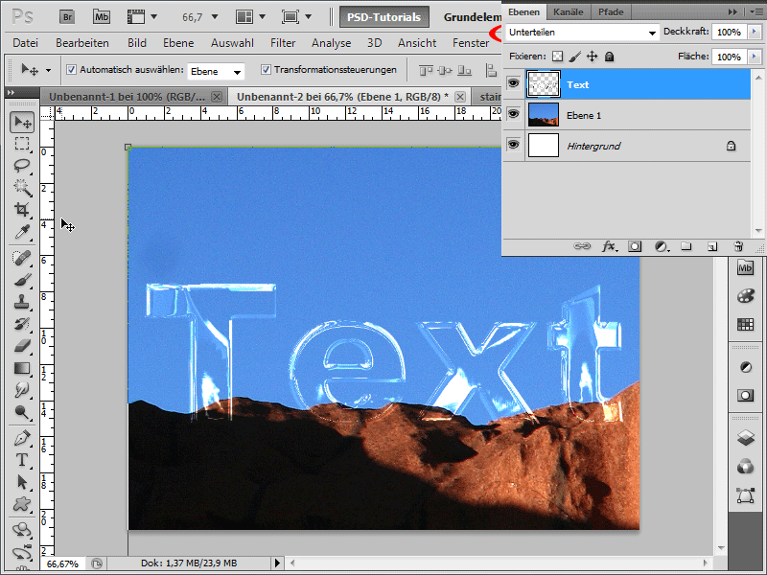Close the Unbenannt-2 document tab
This screenshot has width=767, height=575.
[x=460, y=97]
